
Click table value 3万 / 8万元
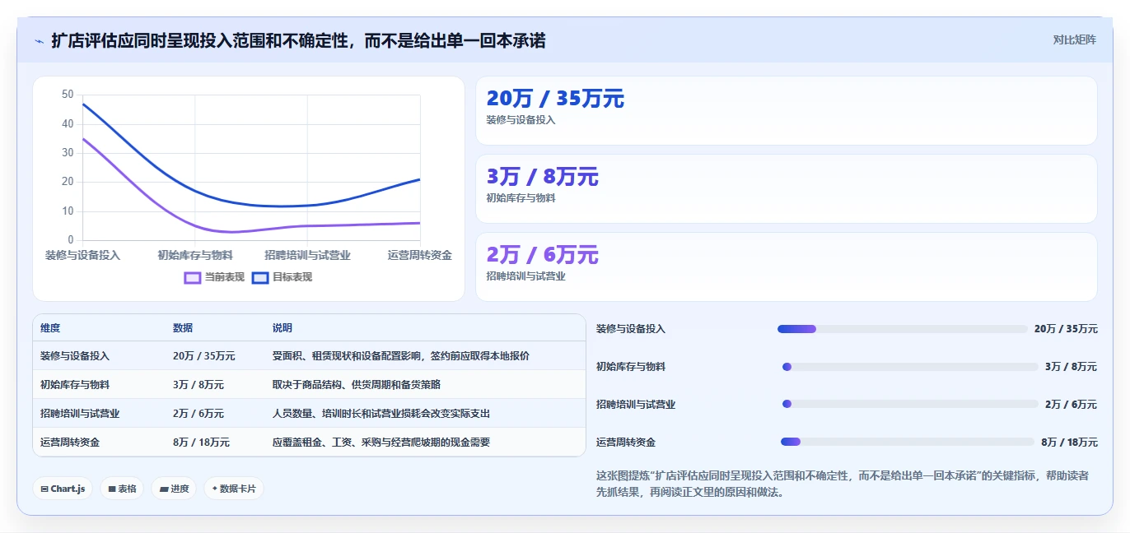(198, 385)
